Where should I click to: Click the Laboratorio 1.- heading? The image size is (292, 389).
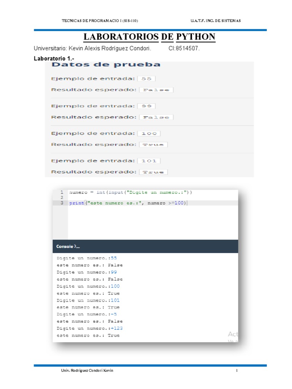[x=54, y=59]
